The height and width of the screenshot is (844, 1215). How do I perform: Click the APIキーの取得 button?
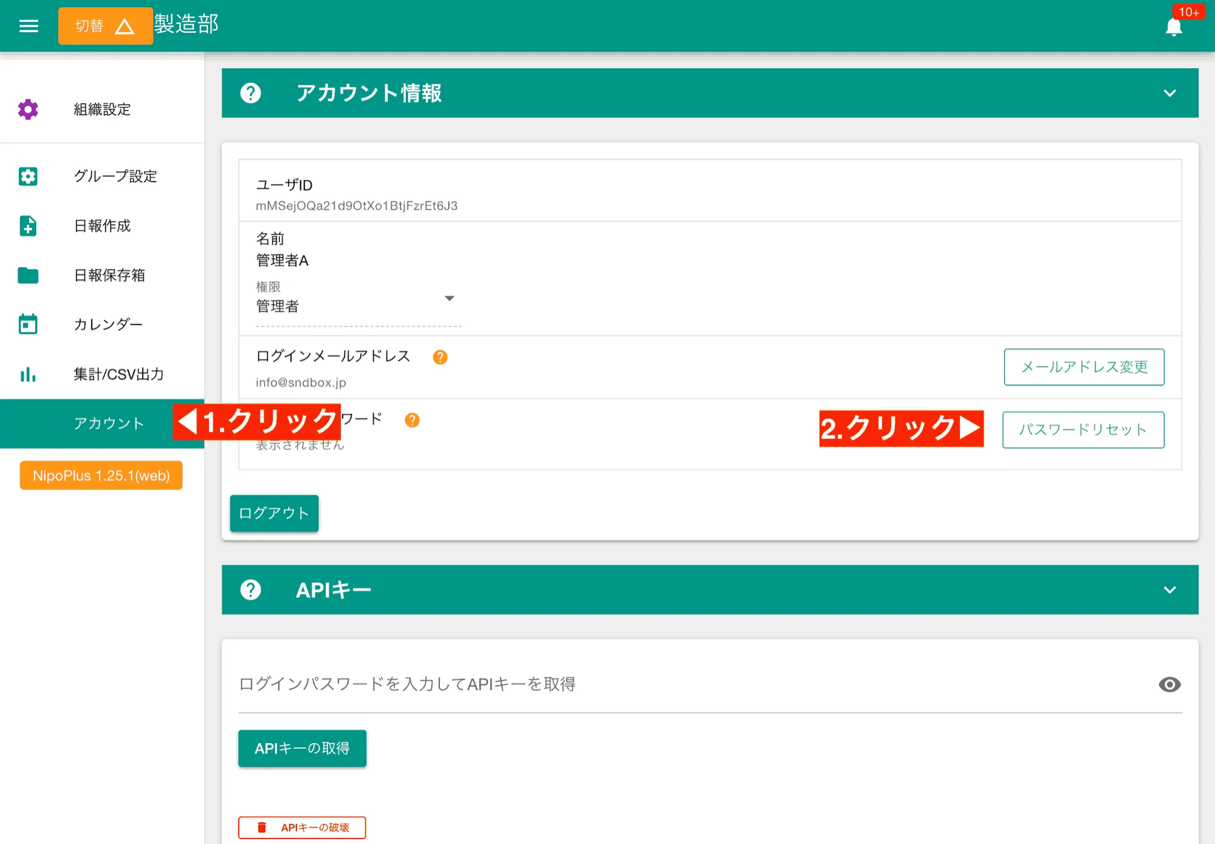302,748
